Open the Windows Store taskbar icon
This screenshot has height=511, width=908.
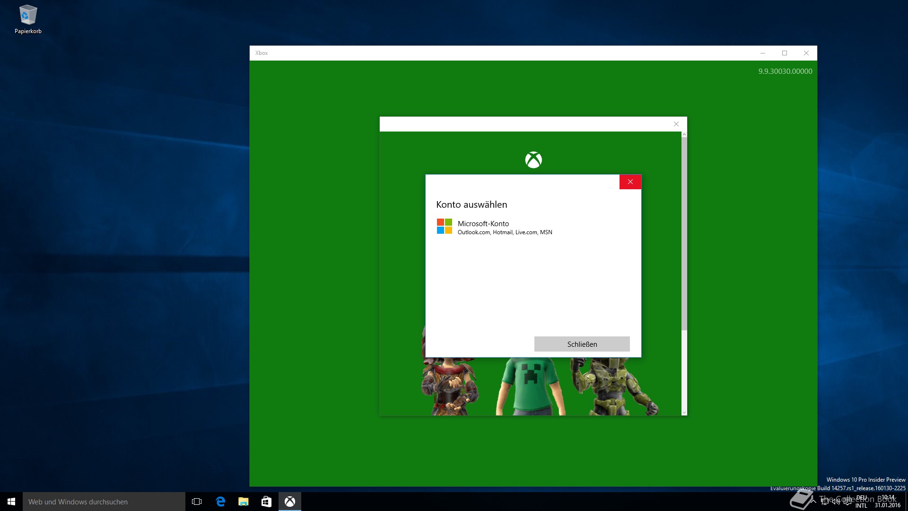pyautogui.click(x=267, y=502)
